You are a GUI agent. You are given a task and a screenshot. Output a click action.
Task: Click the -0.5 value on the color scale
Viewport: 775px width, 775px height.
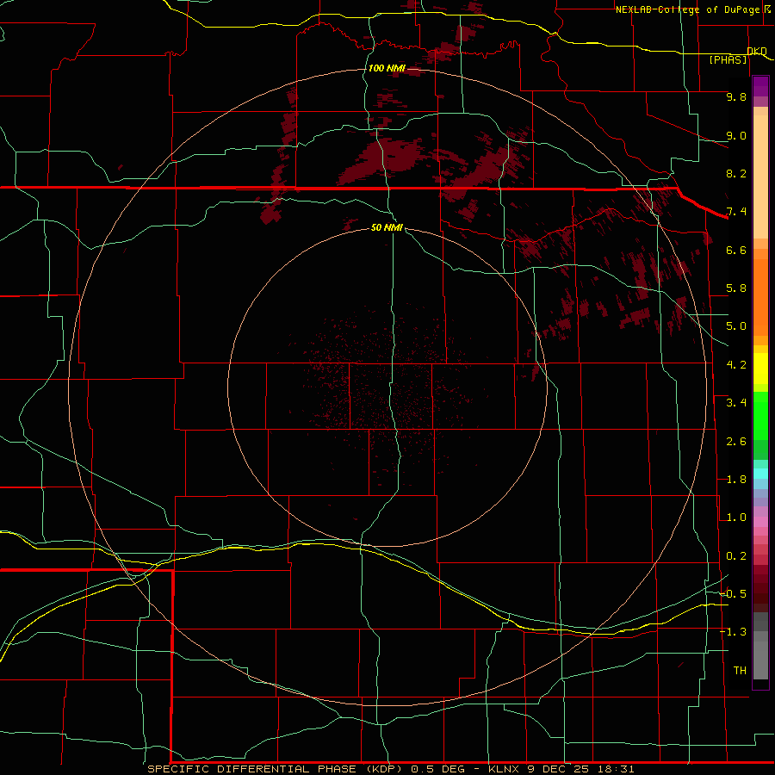tap(733, 594)
